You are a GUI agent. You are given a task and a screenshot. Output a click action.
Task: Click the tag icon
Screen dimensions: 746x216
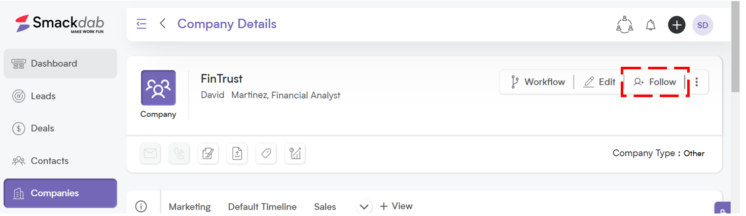(266, 154)
